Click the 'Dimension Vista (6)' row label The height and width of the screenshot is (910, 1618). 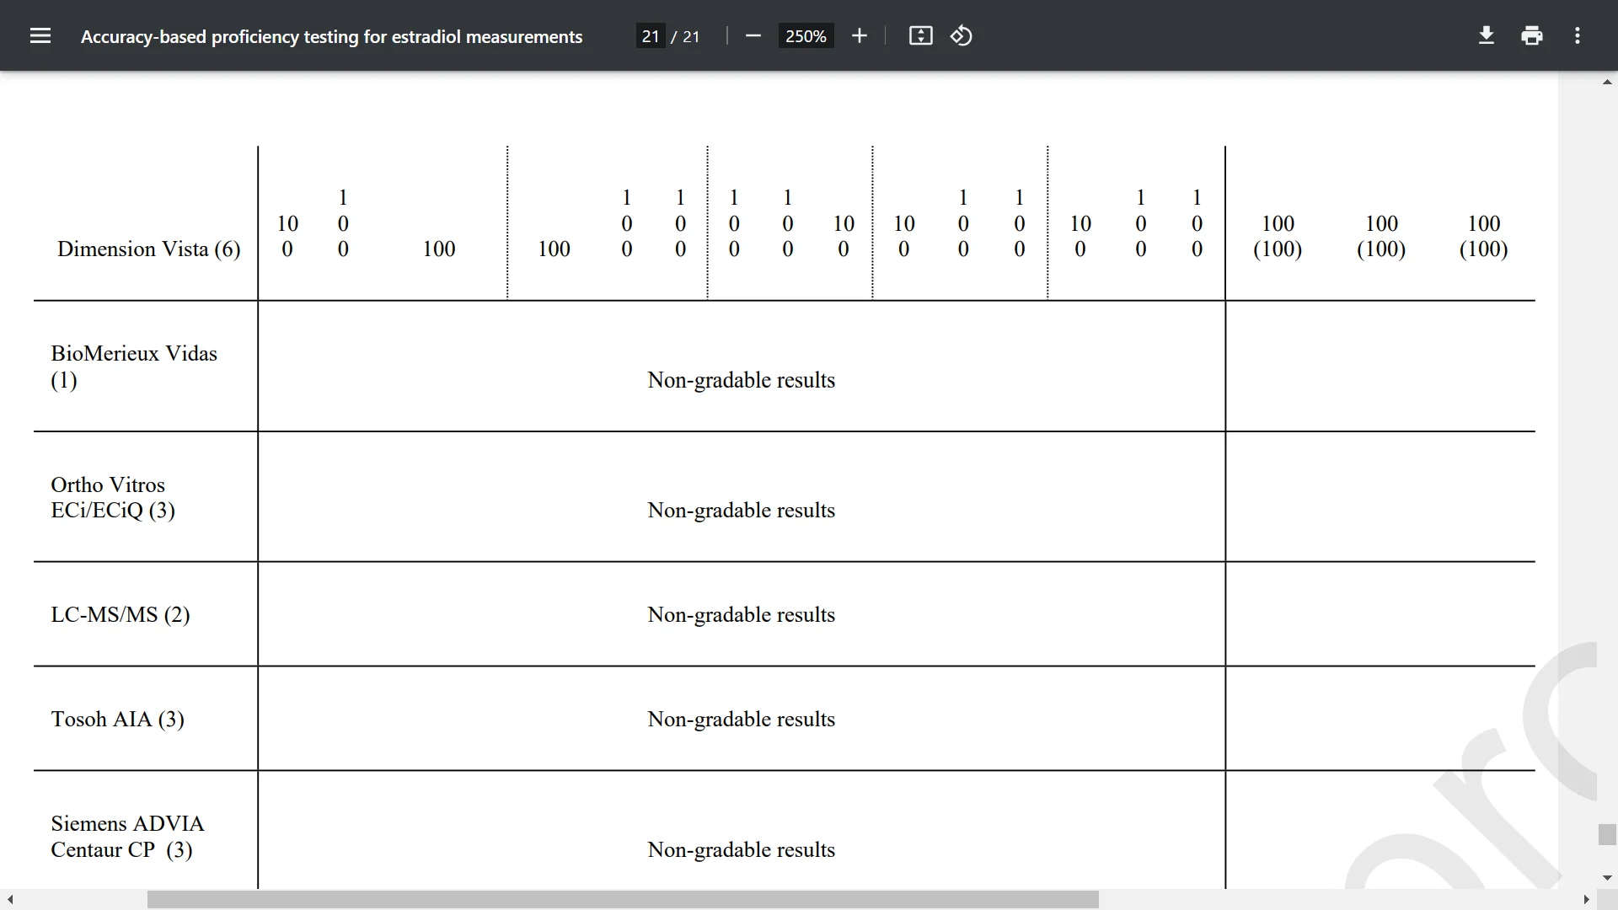click(x=148, y=249)
